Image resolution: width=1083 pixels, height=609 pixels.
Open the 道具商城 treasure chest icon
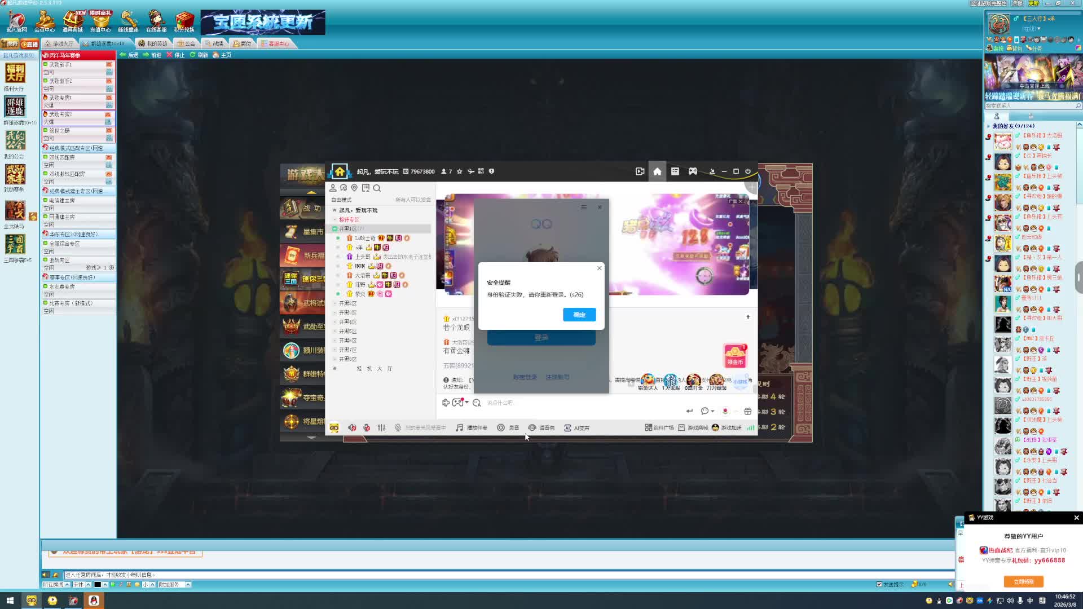pos(72,21)
